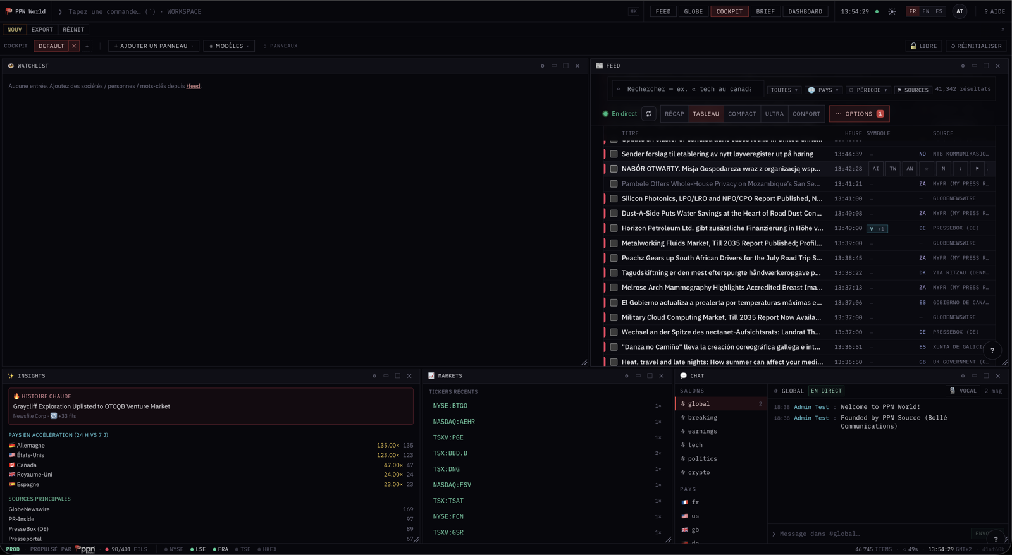The width and height of the screenshot is (1012, 555).
Task: Tick checkbox for Sender forslag til etablering
Action: click(x=614, y=154)
